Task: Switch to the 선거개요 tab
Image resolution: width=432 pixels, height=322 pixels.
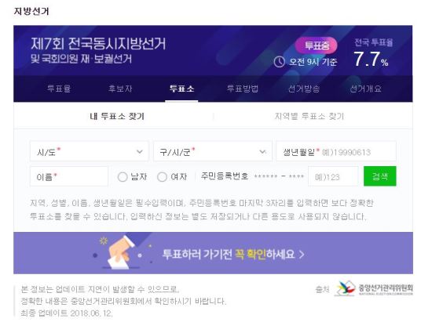Action: point(365,89)
